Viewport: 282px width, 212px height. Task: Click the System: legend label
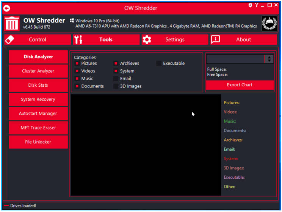(231, 159)
